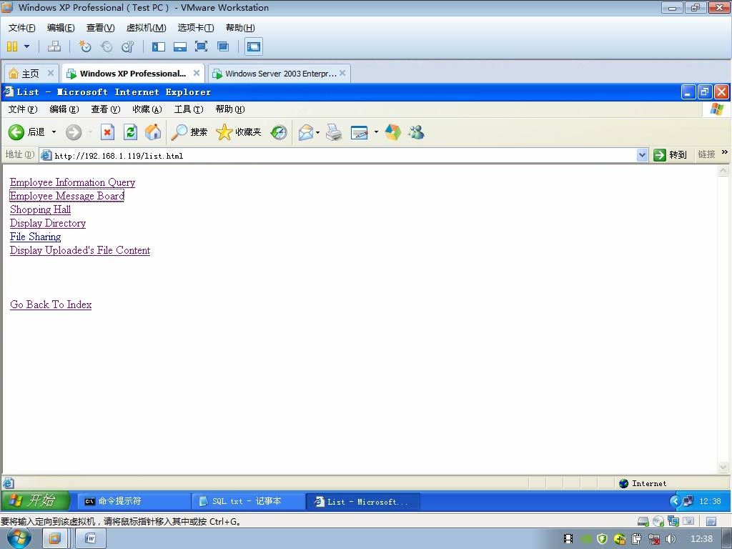Click the IE Back (后退) button
This screenshot has width=732, height=549.
(26, 132)
